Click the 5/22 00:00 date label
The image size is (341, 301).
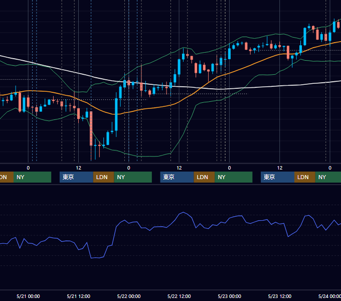[129, 296]
